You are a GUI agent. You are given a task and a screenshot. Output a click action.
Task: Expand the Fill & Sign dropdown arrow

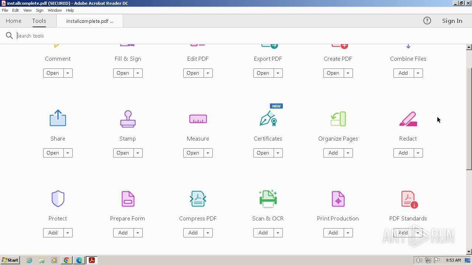point(138,73)
